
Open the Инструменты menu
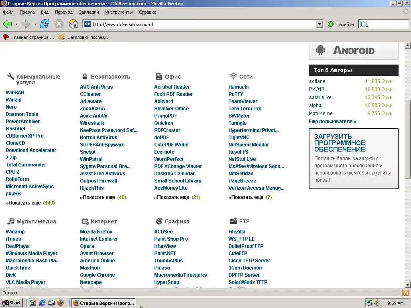pos(119,12)
